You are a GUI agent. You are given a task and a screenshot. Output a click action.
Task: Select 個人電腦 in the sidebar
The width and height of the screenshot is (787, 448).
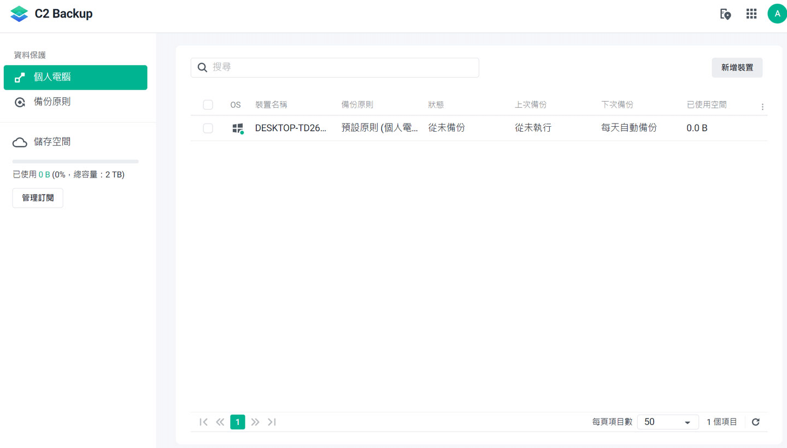75,78
